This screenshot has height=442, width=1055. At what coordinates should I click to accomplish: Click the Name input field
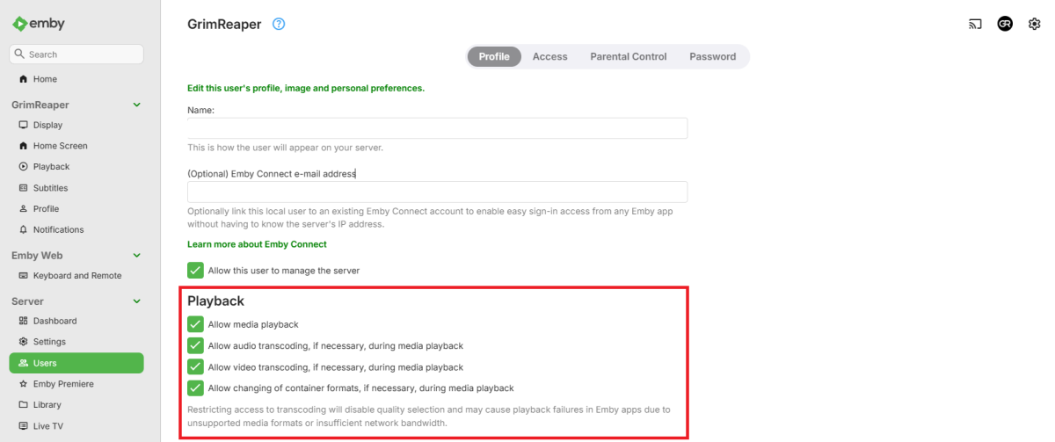coord(437,128)
